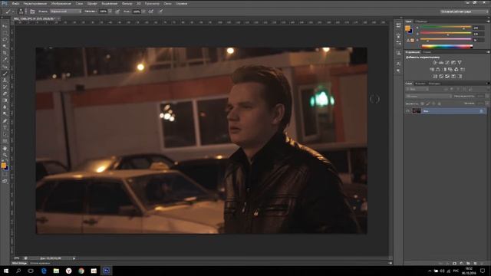
Task: Add an Exposure adjustment
Action: click(x=453, y=63)
